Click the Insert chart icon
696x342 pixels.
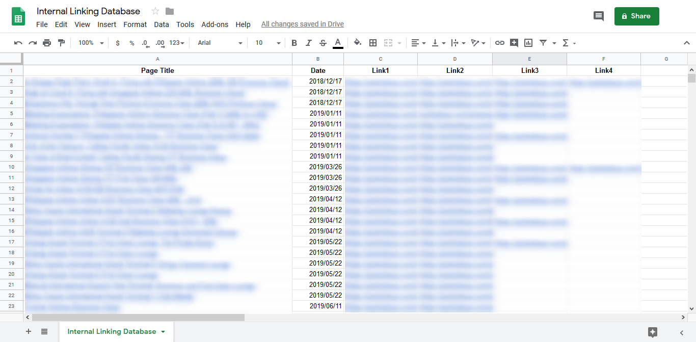coord(528,43)
